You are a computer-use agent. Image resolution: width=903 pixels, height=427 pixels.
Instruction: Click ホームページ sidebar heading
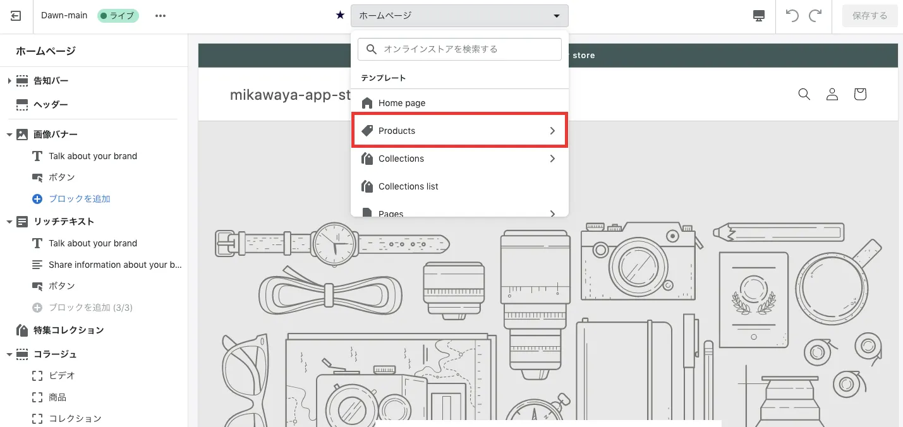45,51
